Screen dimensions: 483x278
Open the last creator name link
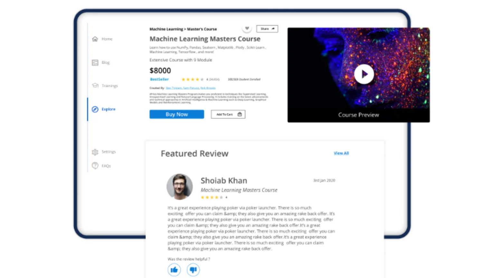(208, 88)
